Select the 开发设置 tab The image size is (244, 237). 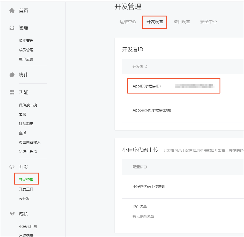[155, 22]
